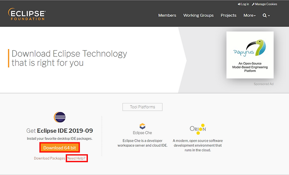
Task: Click the Orion logo
Action: 198,129
